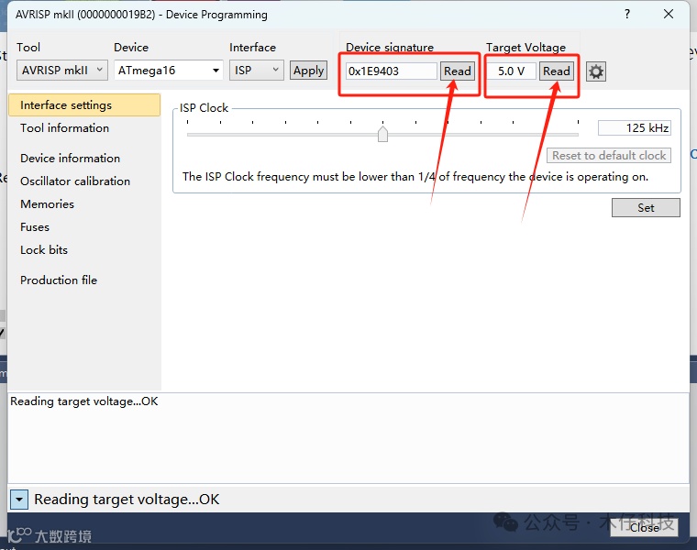
Task: Open the Tool information page
Action: (x=64, y=128)
